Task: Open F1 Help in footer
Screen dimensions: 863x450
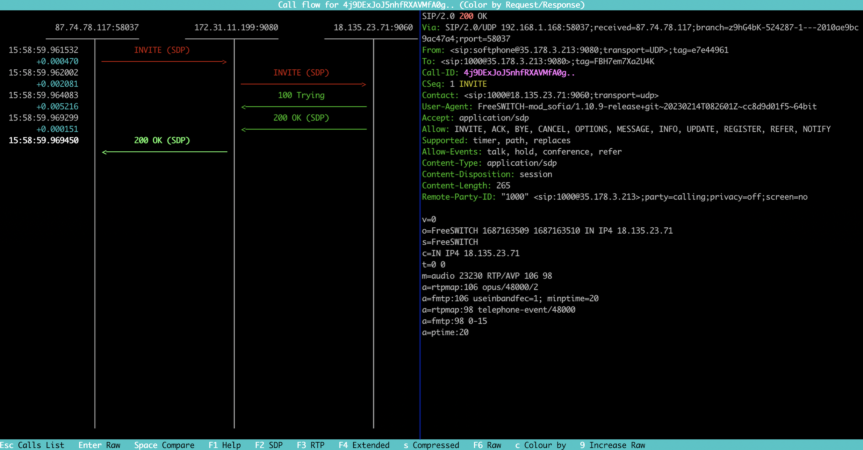Action: (x=224, y=445)
